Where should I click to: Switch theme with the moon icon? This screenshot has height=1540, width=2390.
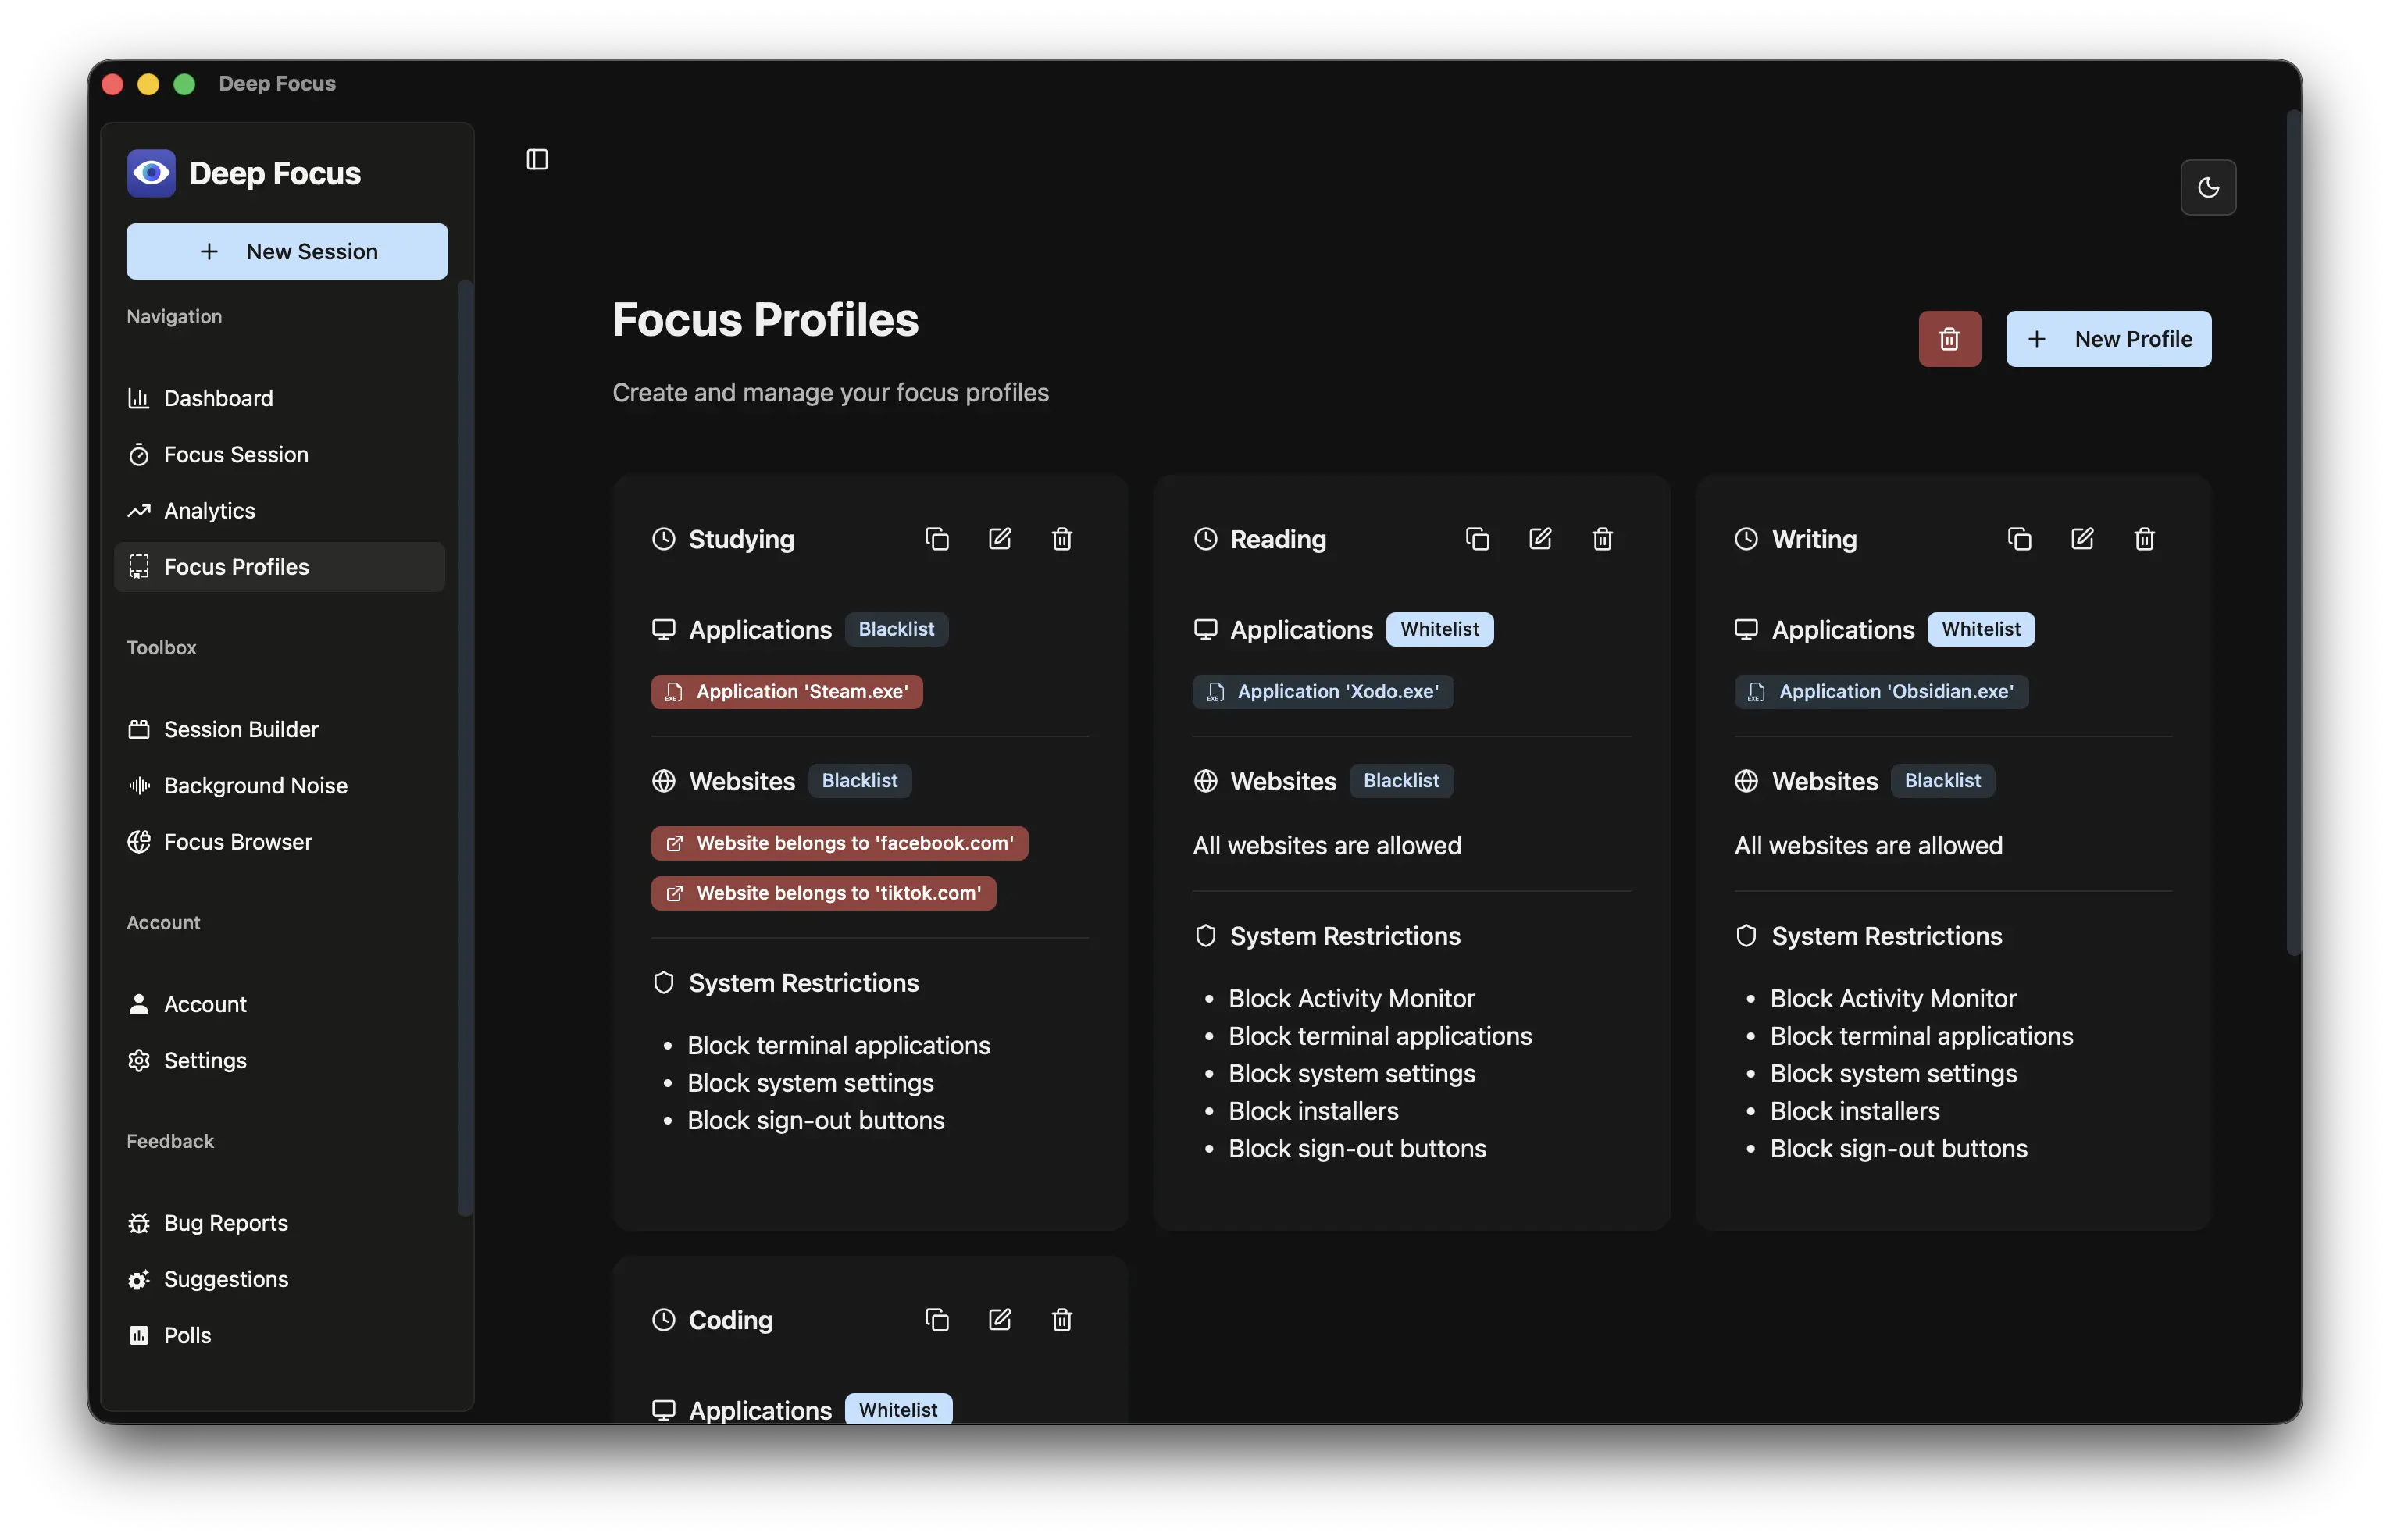(x=2207, y=187)
